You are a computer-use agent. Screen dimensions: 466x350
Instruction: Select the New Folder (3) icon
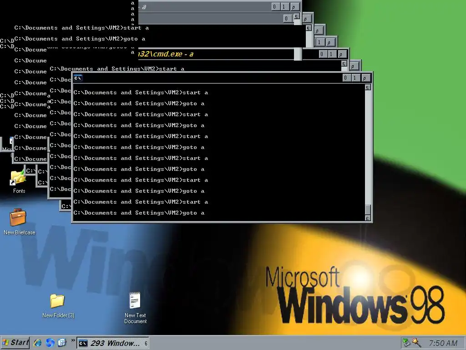58,305
